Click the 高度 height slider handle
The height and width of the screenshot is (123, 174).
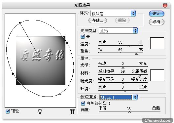(x=129, y=112)
